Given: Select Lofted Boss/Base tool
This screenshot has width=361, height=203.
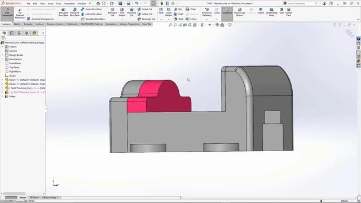Looking at the screenshot, I should click(91, 14).
